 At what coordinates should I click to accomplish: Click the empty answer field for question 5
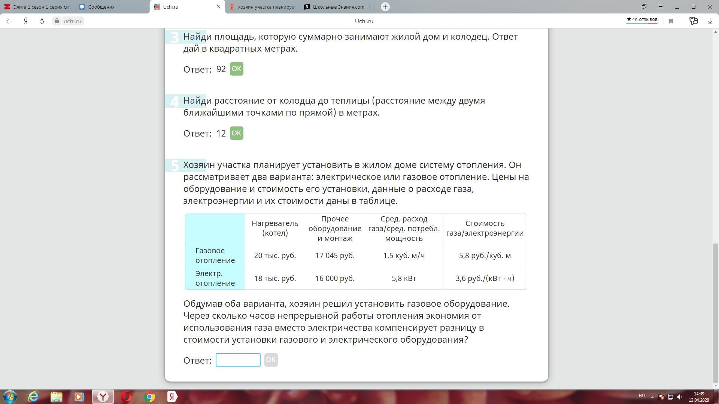238,360
